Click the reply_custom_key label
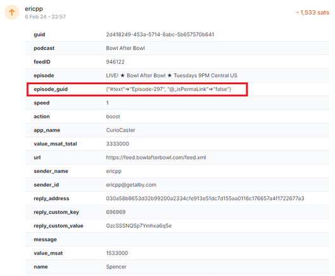This screenshot has width=335, height=276. point(56,212)
